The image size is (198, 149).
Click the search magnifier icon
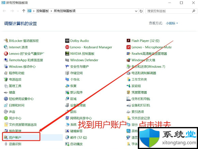click(194, 11)
